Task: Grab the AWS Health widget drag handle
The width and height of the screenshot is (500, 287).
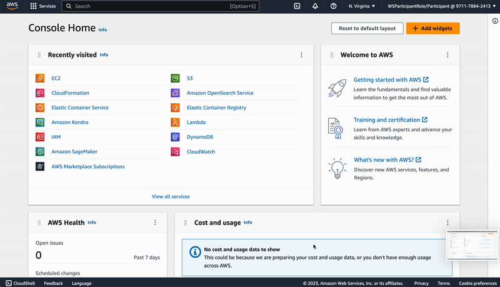Action: 39,223
